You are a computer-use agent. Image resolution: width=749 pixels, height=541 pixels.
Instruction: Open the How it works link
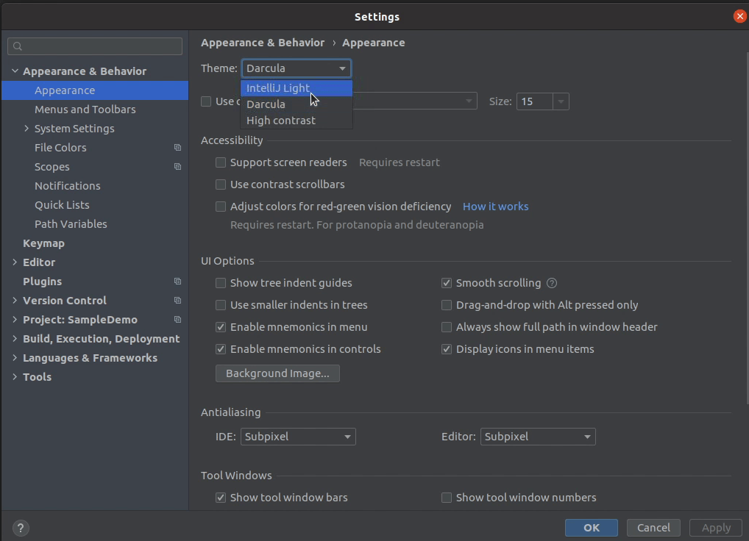[495, 207]
